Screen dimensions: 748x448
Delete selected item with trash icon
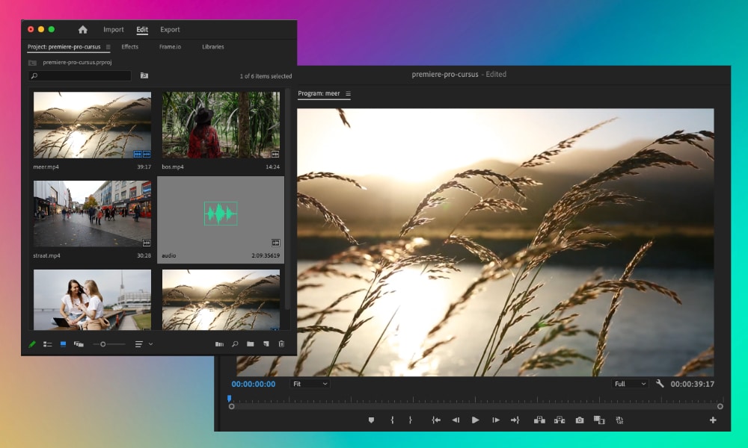coord(281,344)
